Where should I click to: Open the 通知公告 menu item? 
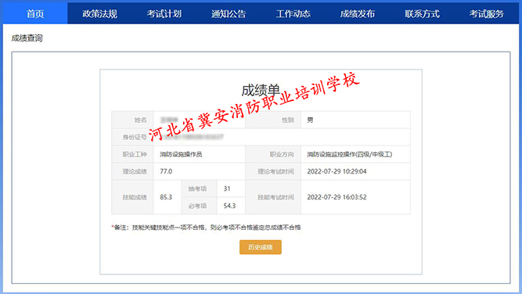[229, 13]
